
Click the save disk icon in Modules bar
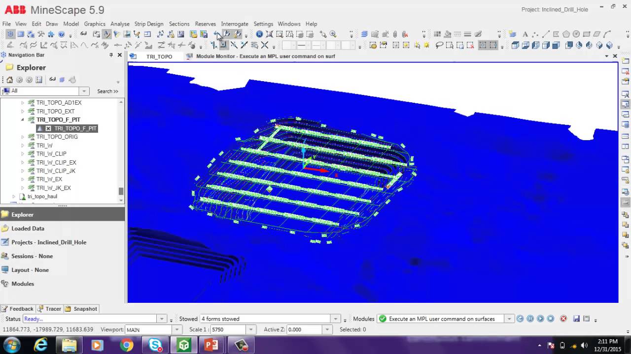pos(576,319)
